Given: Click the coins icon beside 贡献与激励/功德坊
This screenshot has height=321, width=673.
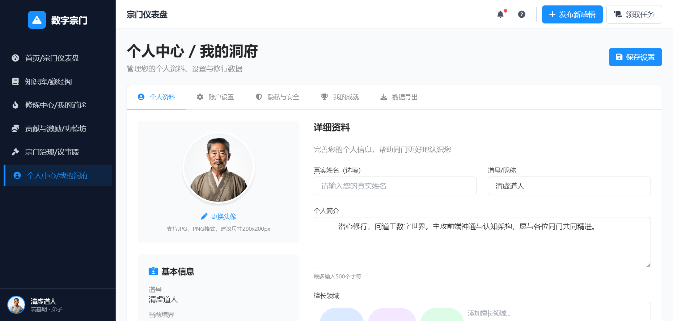Looking at the screenshot, I should coord(15,128).
